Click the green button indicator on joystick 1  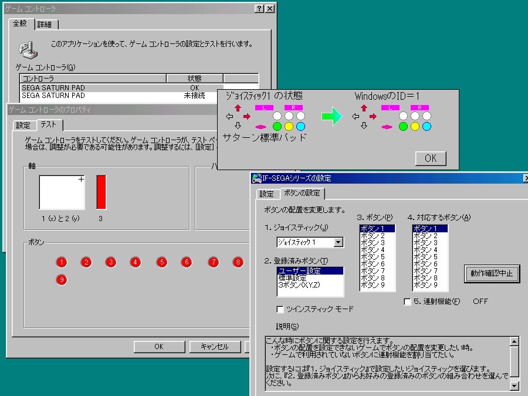point(277,126)
